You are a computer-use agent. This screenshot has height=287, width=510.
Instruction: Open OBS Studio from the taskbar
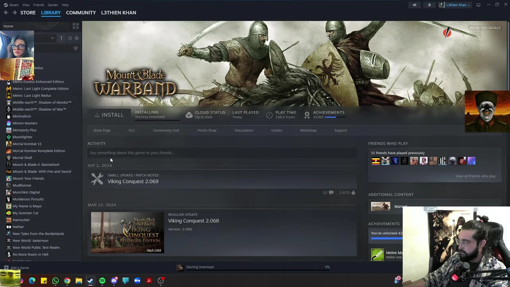[x=161, y=281]
